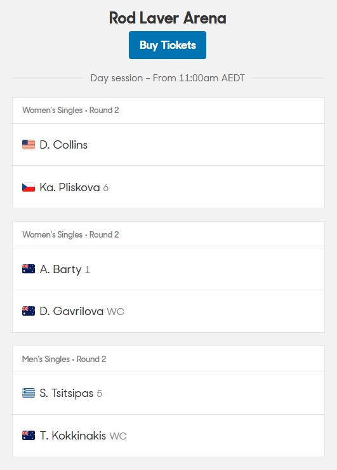Click the Buy Tickets button
The height and width of the screenshot is (470, 337).
[x=168, y=45]
